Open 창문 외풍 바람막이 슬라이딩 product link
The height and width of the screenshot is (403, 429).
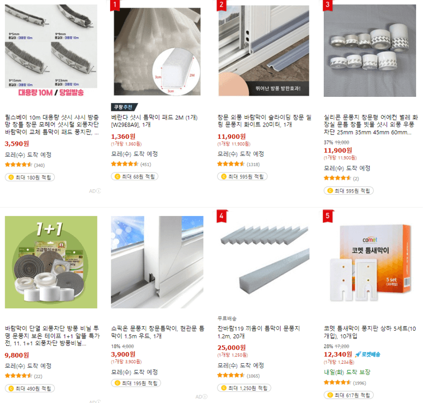(265, 121)
